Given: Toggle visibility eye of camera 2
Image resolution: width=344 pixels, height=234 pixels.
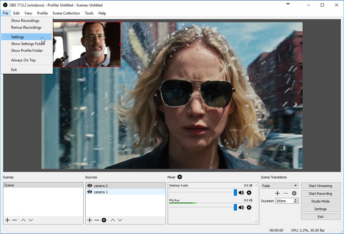Looking at the screenshot, I should (x=89, y=186).
